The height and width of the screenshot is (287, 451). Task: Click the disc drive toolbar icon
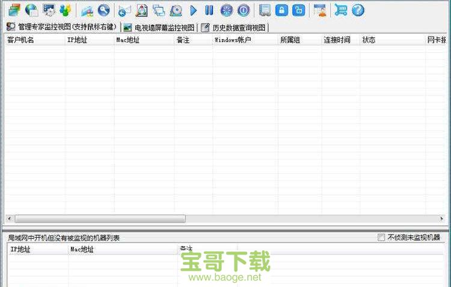tap(176, 10)
